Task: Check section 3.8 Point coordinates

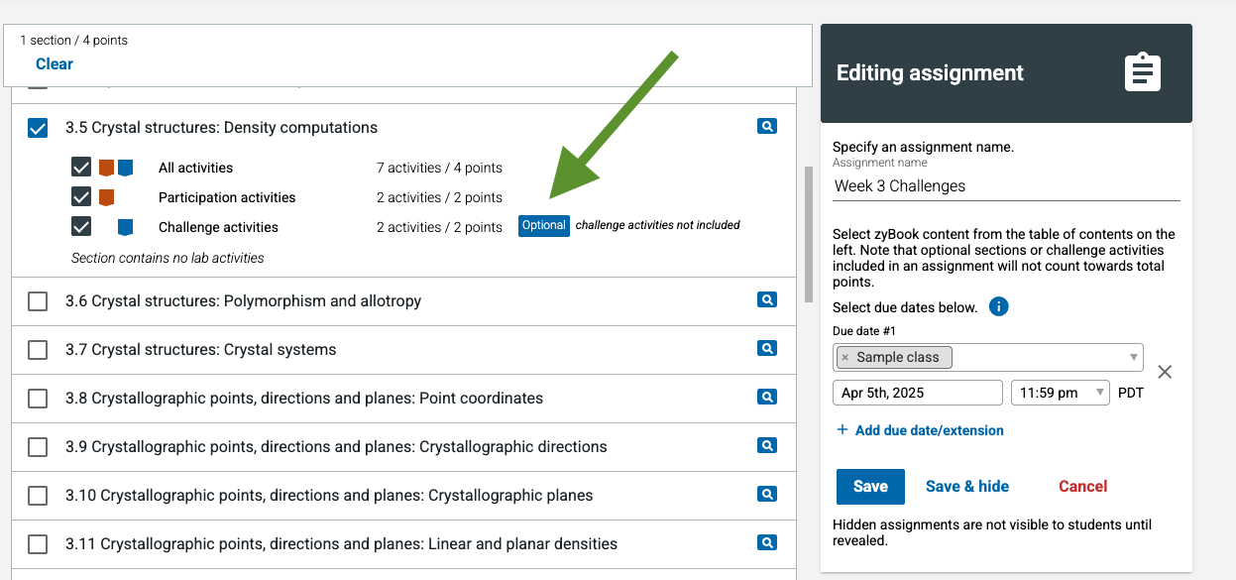Action: pos(38,399)
